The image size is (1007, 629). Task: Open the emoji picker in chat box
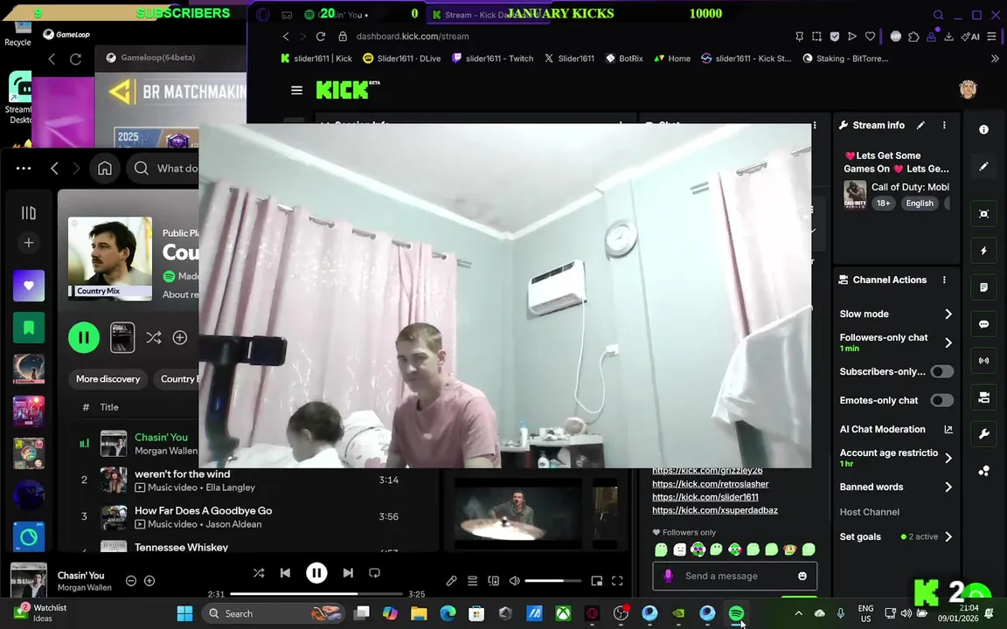pyautogui.click(x=802, y=576)
